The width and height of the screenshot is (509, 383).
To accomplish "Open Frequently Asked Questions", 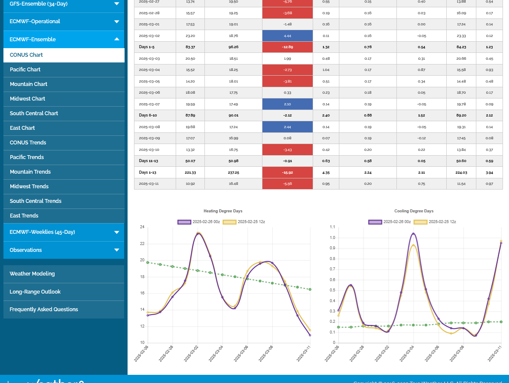I will point(64,309).
